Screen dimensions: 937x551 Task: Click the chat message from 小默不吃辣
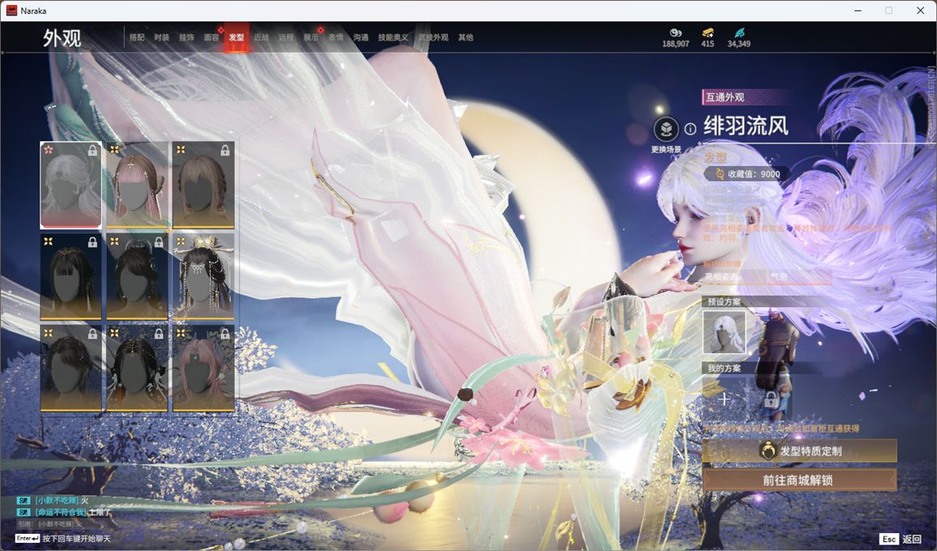coord(53,500)
